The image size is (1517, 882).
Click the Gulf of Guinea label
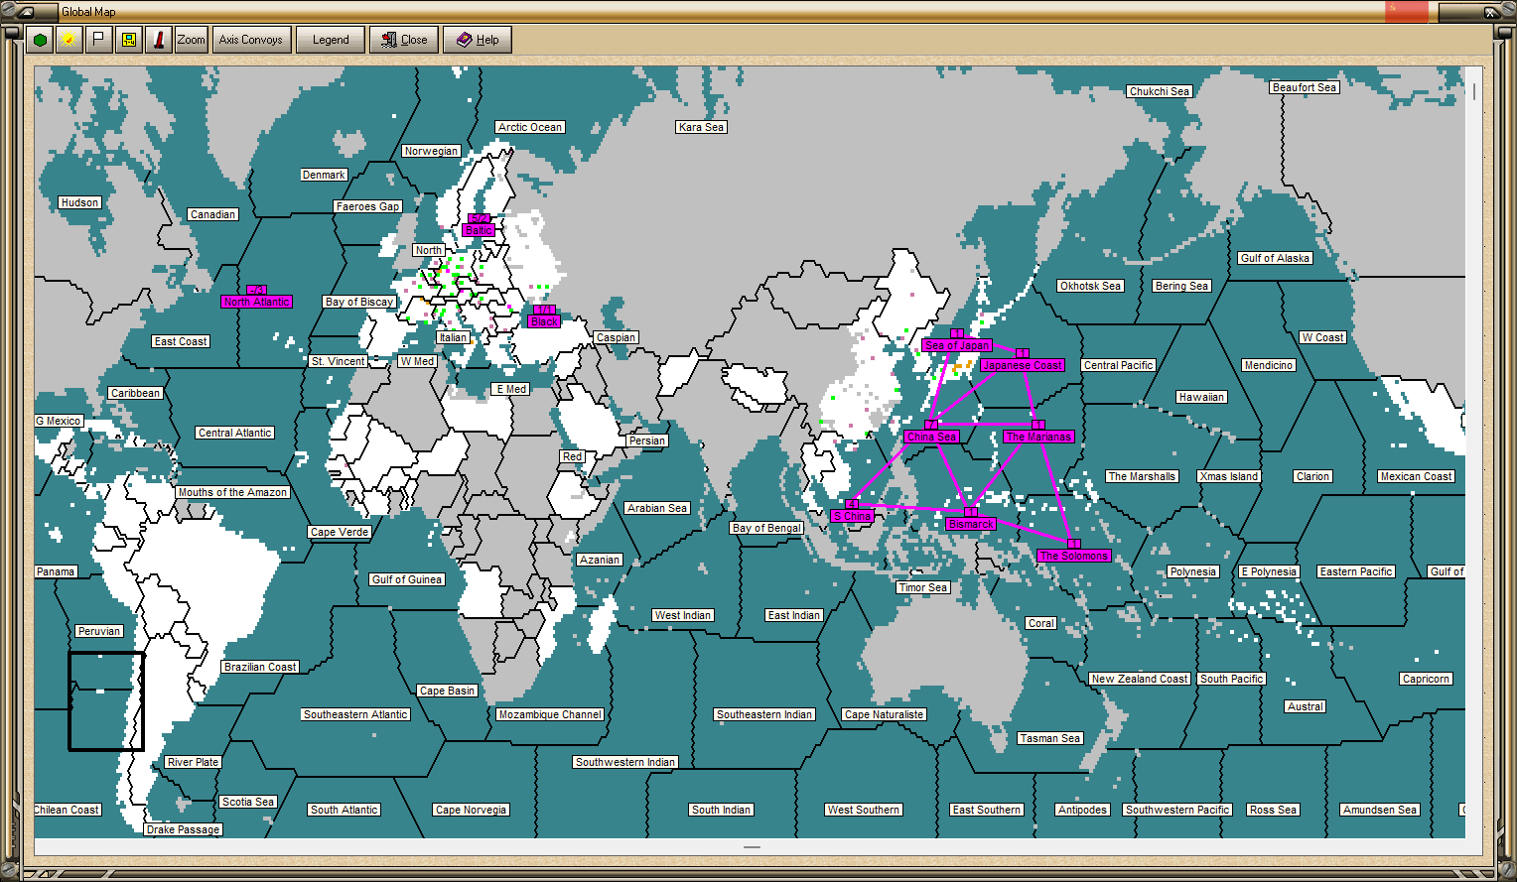click(407, 579)
